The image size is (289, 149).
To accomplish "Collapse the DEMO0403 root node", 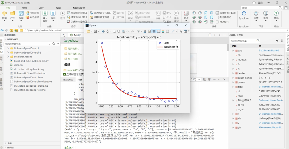I will (5, 39).
